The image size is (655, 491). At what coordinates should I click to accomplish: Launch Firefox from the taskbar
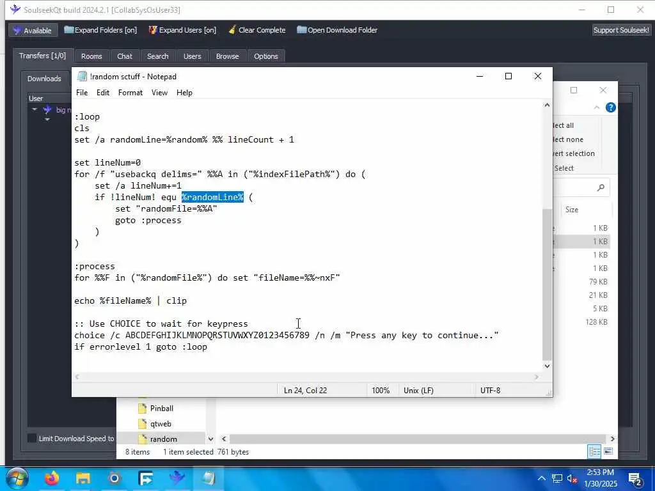click(x=52, y=478)
